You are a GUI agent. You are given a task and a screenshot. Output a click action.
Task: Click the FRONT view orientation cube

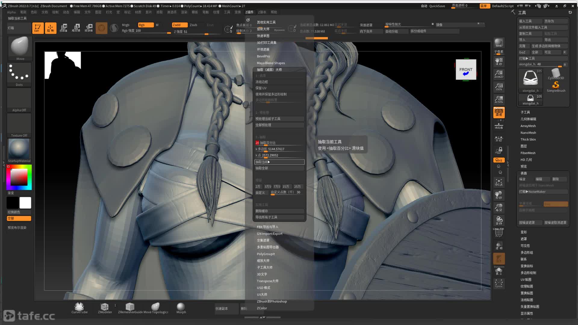point(466,70)
